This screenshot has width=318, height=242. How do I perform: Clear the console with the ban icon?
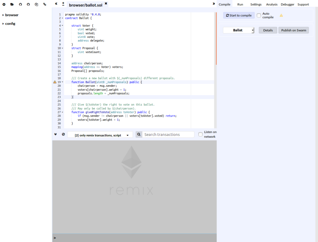pos(63,134)
